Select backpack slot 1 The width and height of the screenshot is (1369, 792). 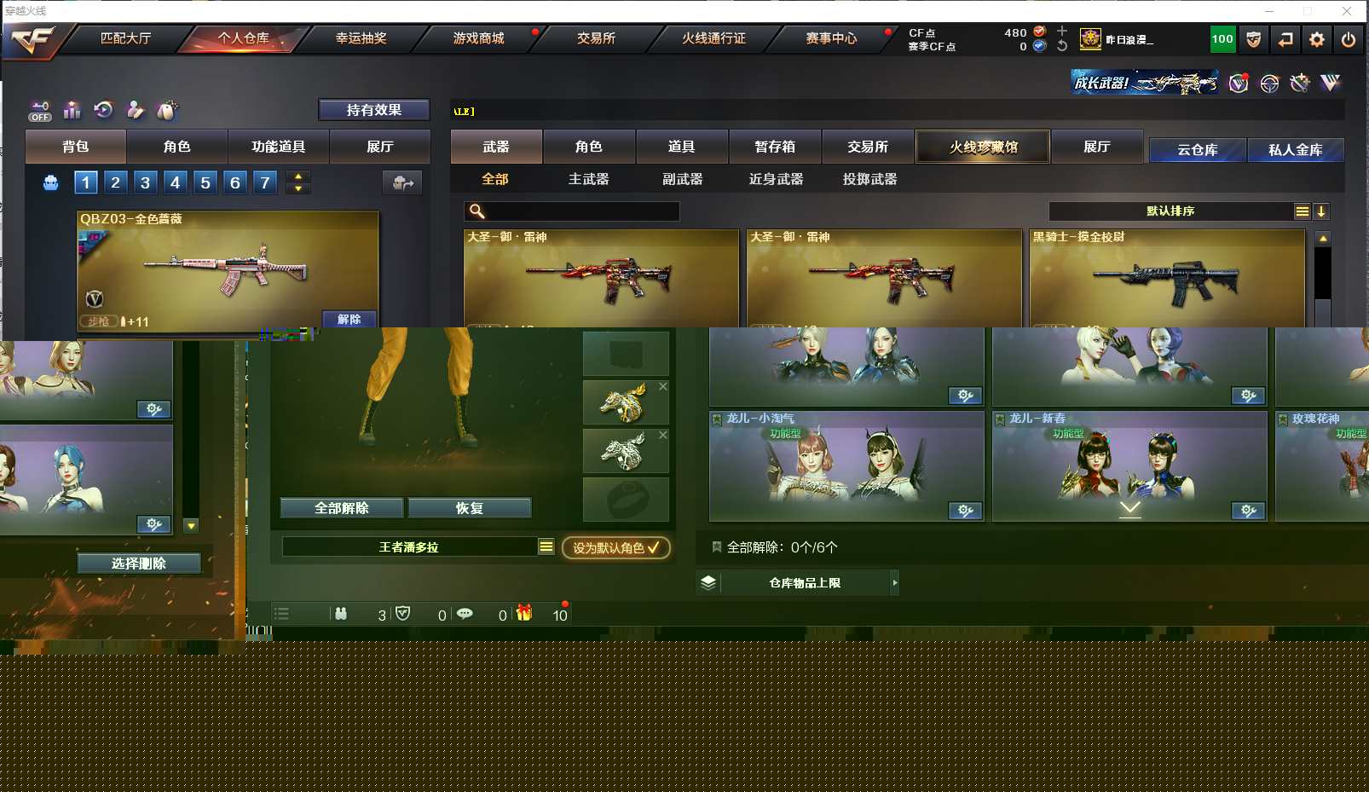point(86,182)
